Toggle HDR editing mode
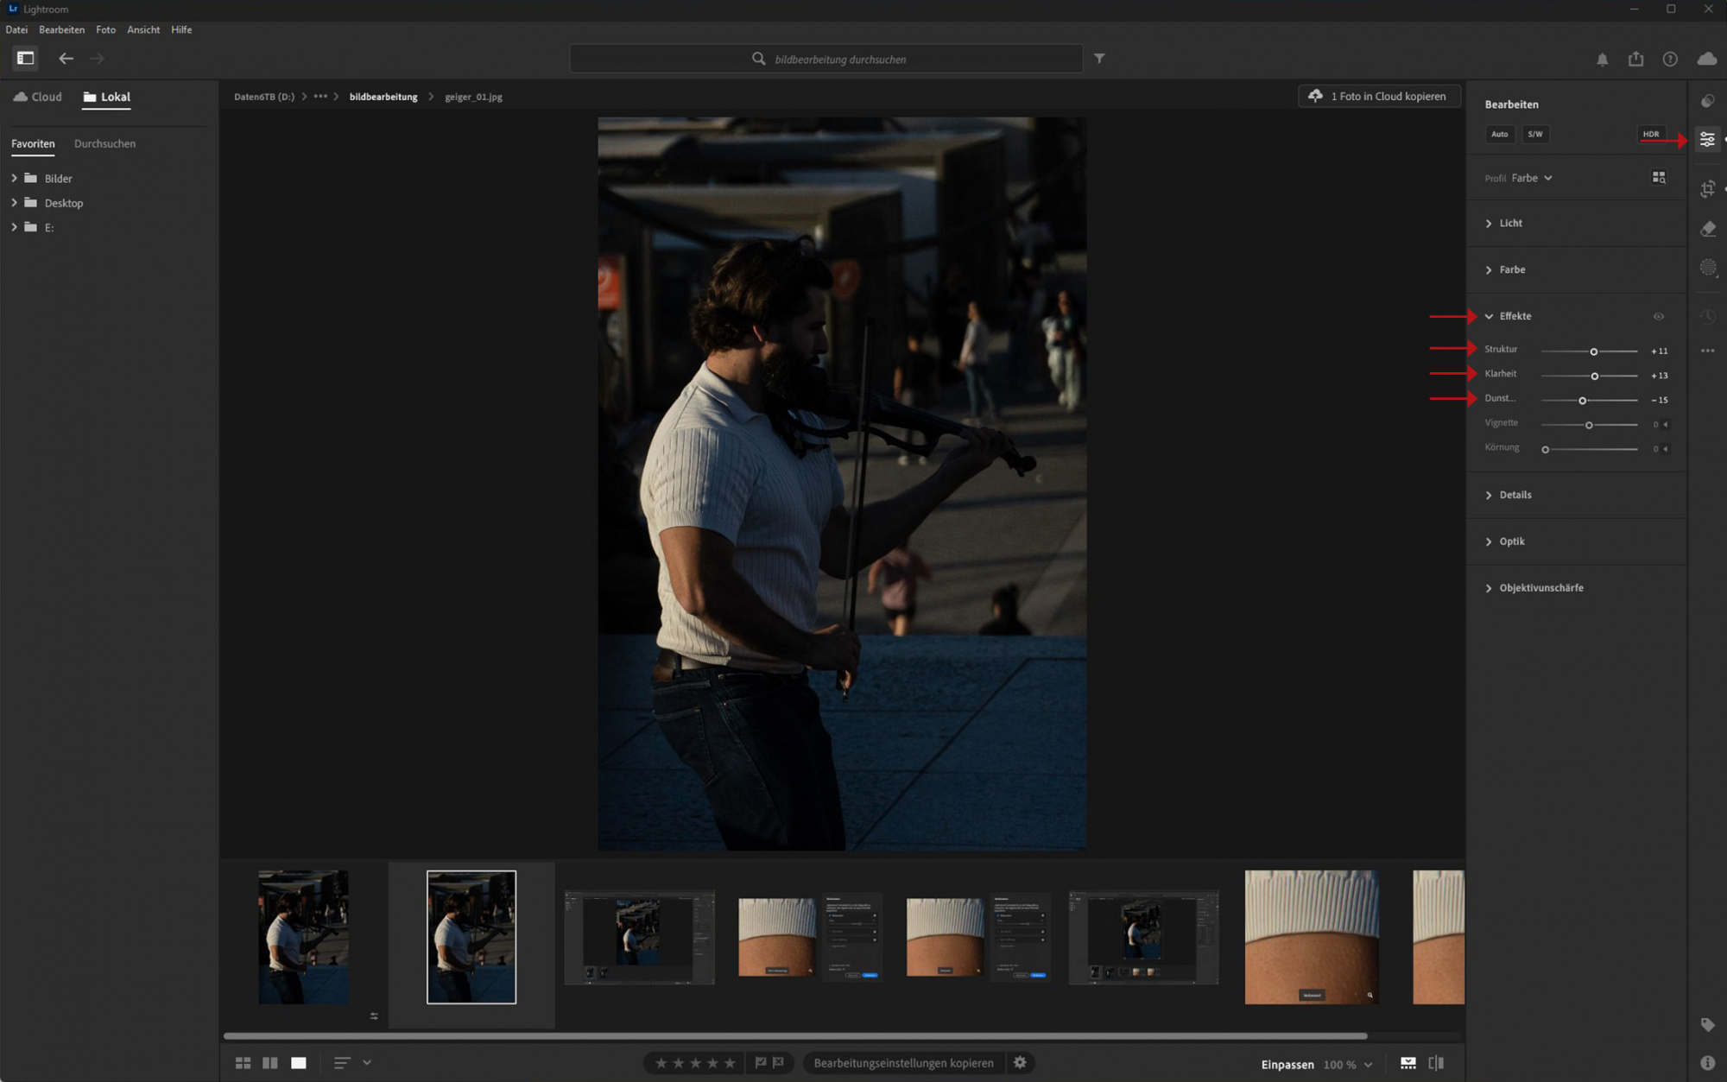 point(1650,134)
